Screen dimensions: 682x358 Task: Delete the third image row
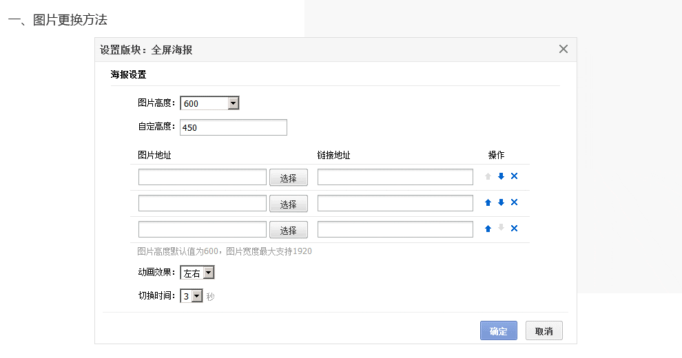coord(514,229)
